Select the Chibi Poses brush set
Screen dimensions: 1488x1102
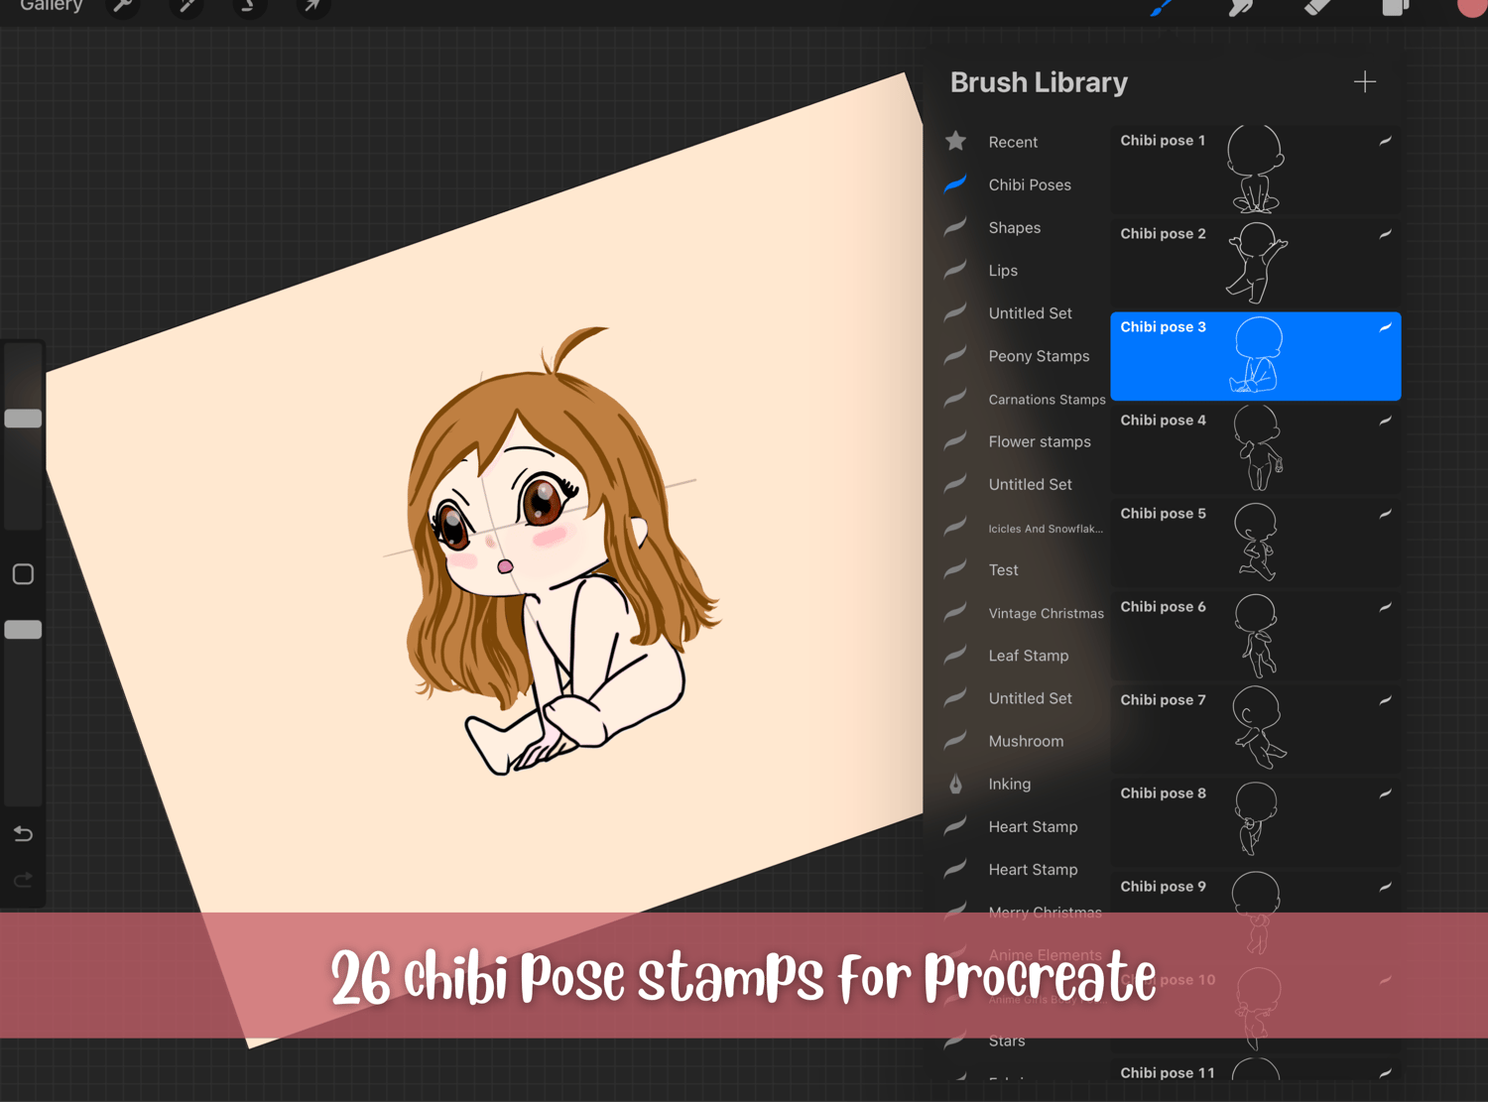(1030, 184)
